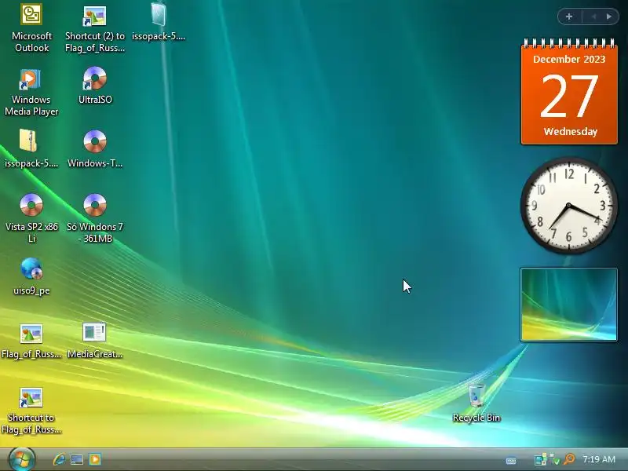628x471 pixels.
Task: Open the Recycle Bin
Action: point(476,403)
